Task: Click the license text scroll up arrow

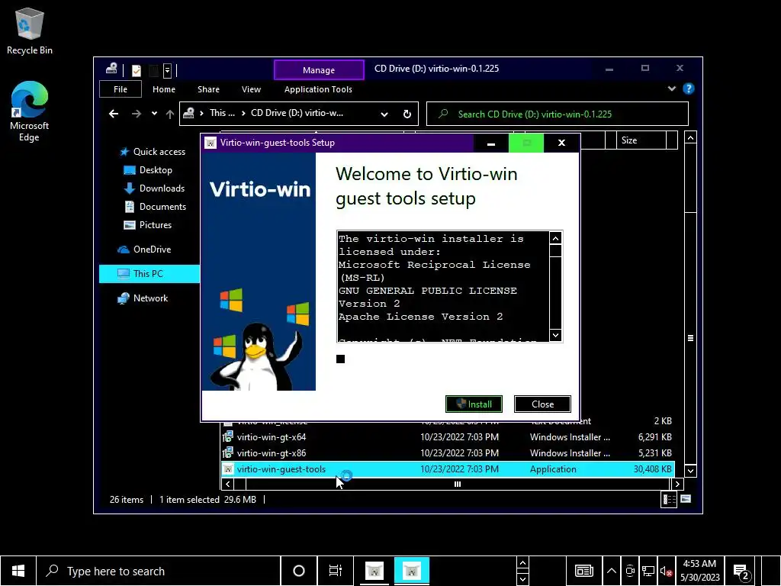Action: point(555,238)
